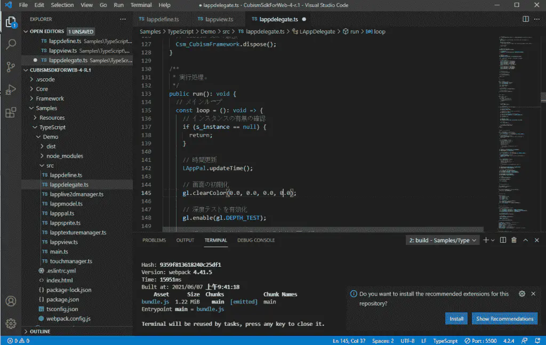This screenshot has height=345, width=546.
Task: Switch to the Output panel tab
Action: [185, 240]
